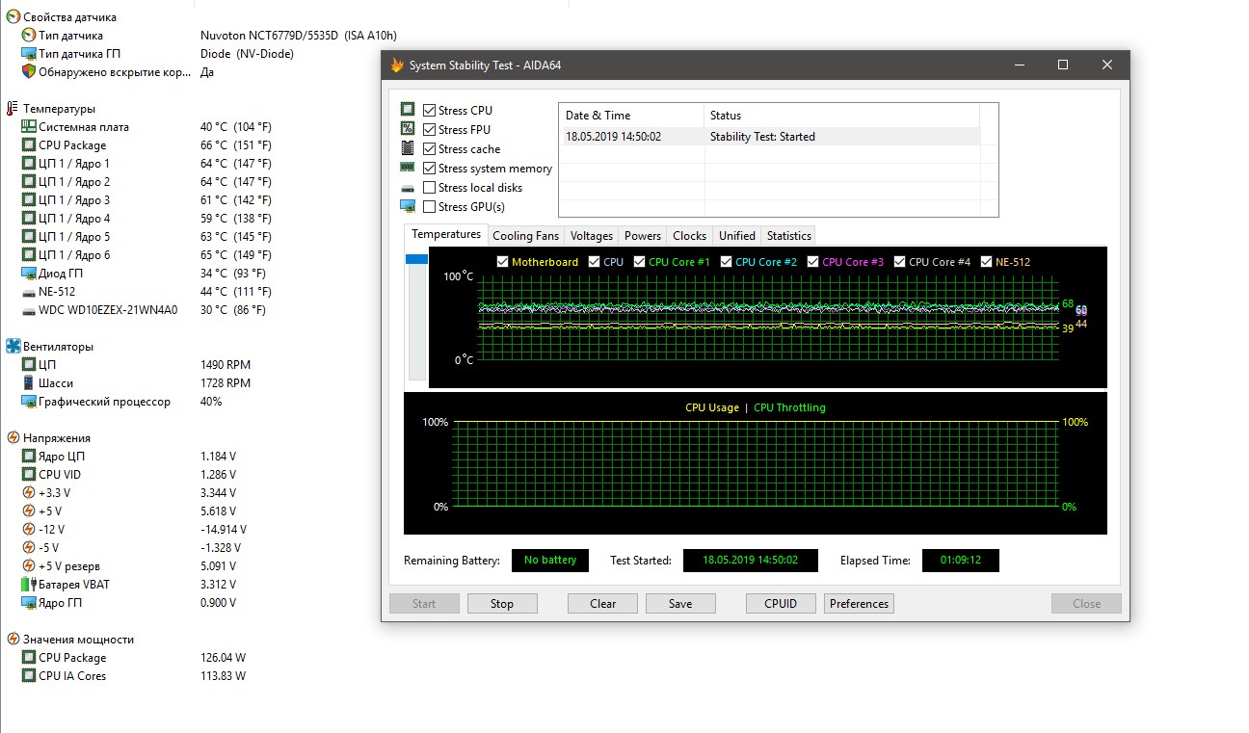Toggle the CPU Core #3 graph checkbox

[813, 262]
